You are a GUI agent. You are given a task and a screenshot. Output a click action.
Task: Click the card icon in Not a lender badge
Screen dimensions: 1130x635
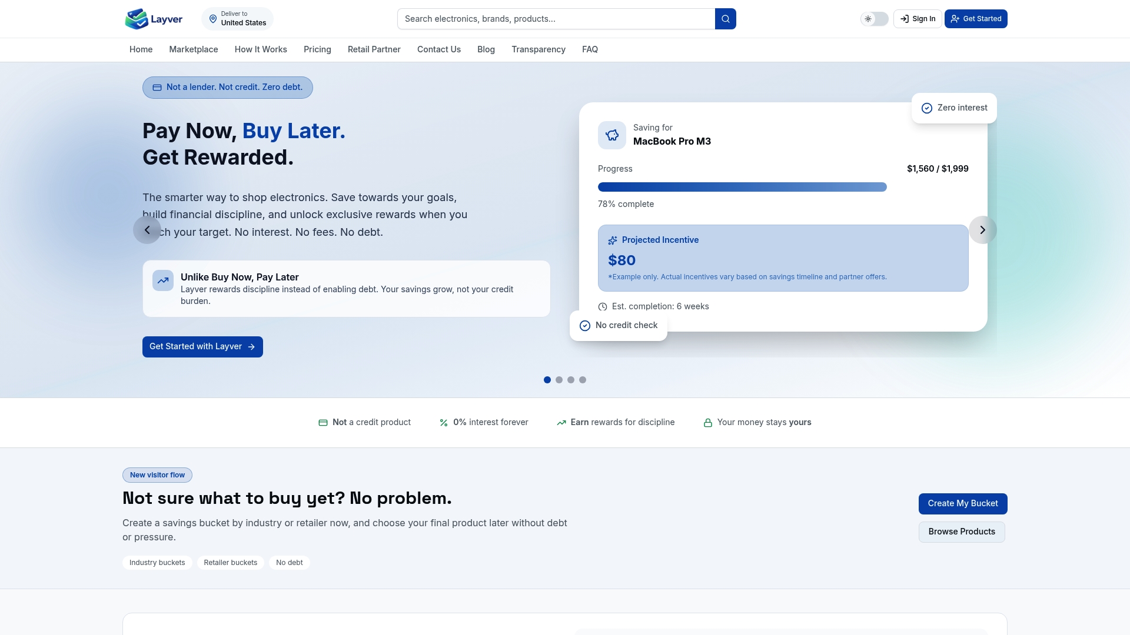157,88
